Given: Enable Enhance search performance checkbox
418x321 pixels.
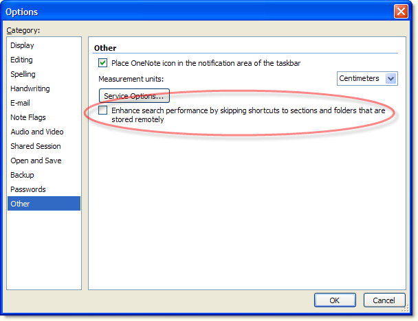Looking at the screenshot, I should click(102, 110).
